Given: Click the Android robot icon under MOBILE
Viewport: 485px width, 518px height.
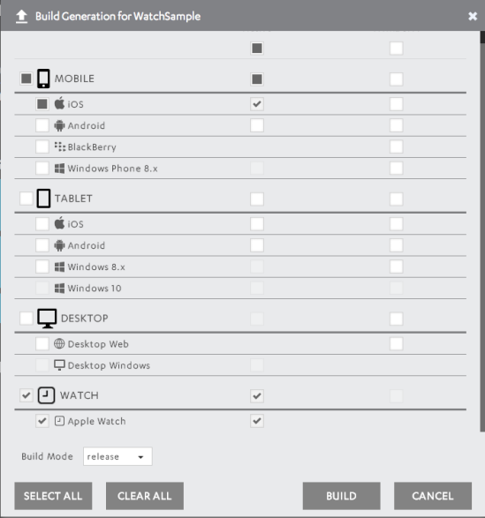Looking at the screenshot, I should (x=59, y=125).
